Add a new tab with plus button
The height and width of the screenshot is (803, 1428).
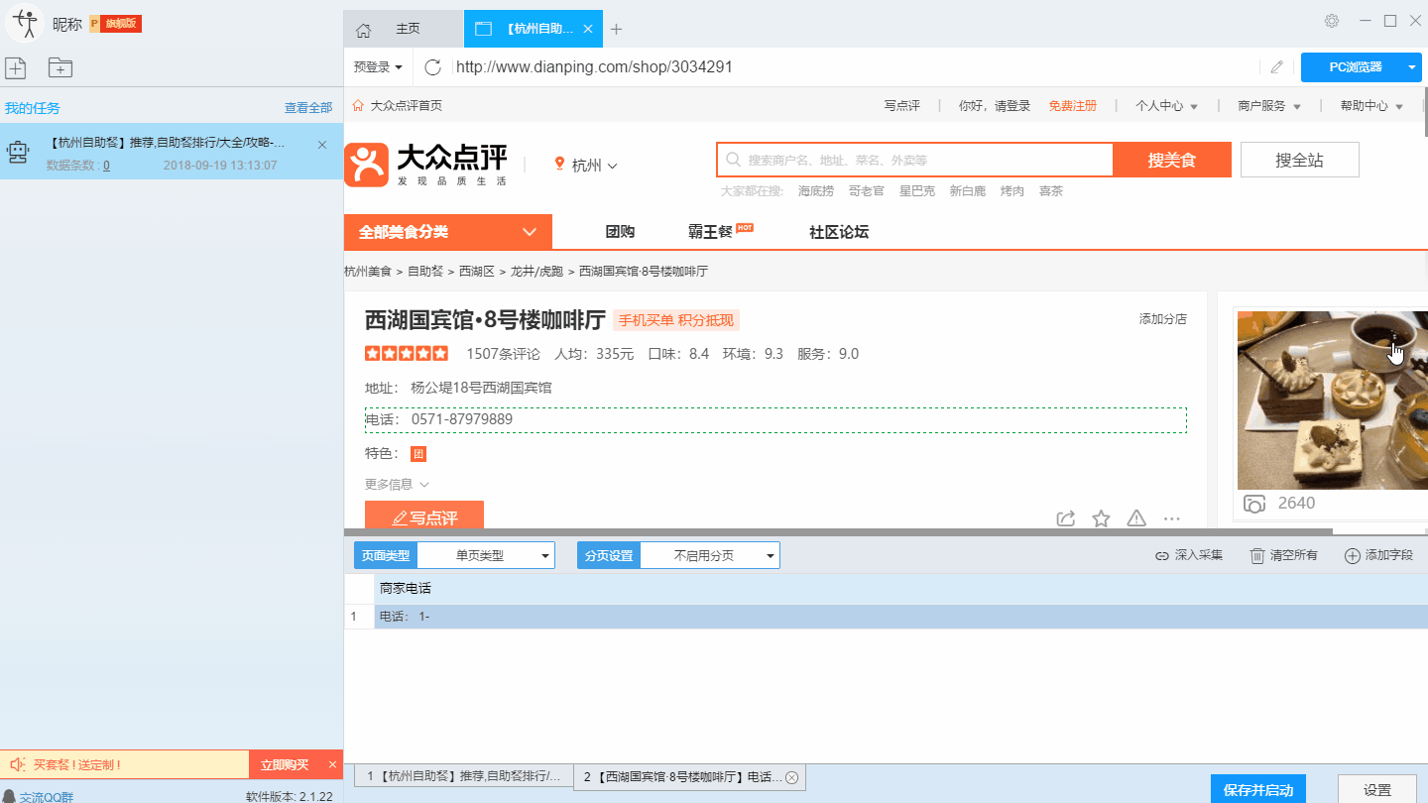tap(616, 29)
